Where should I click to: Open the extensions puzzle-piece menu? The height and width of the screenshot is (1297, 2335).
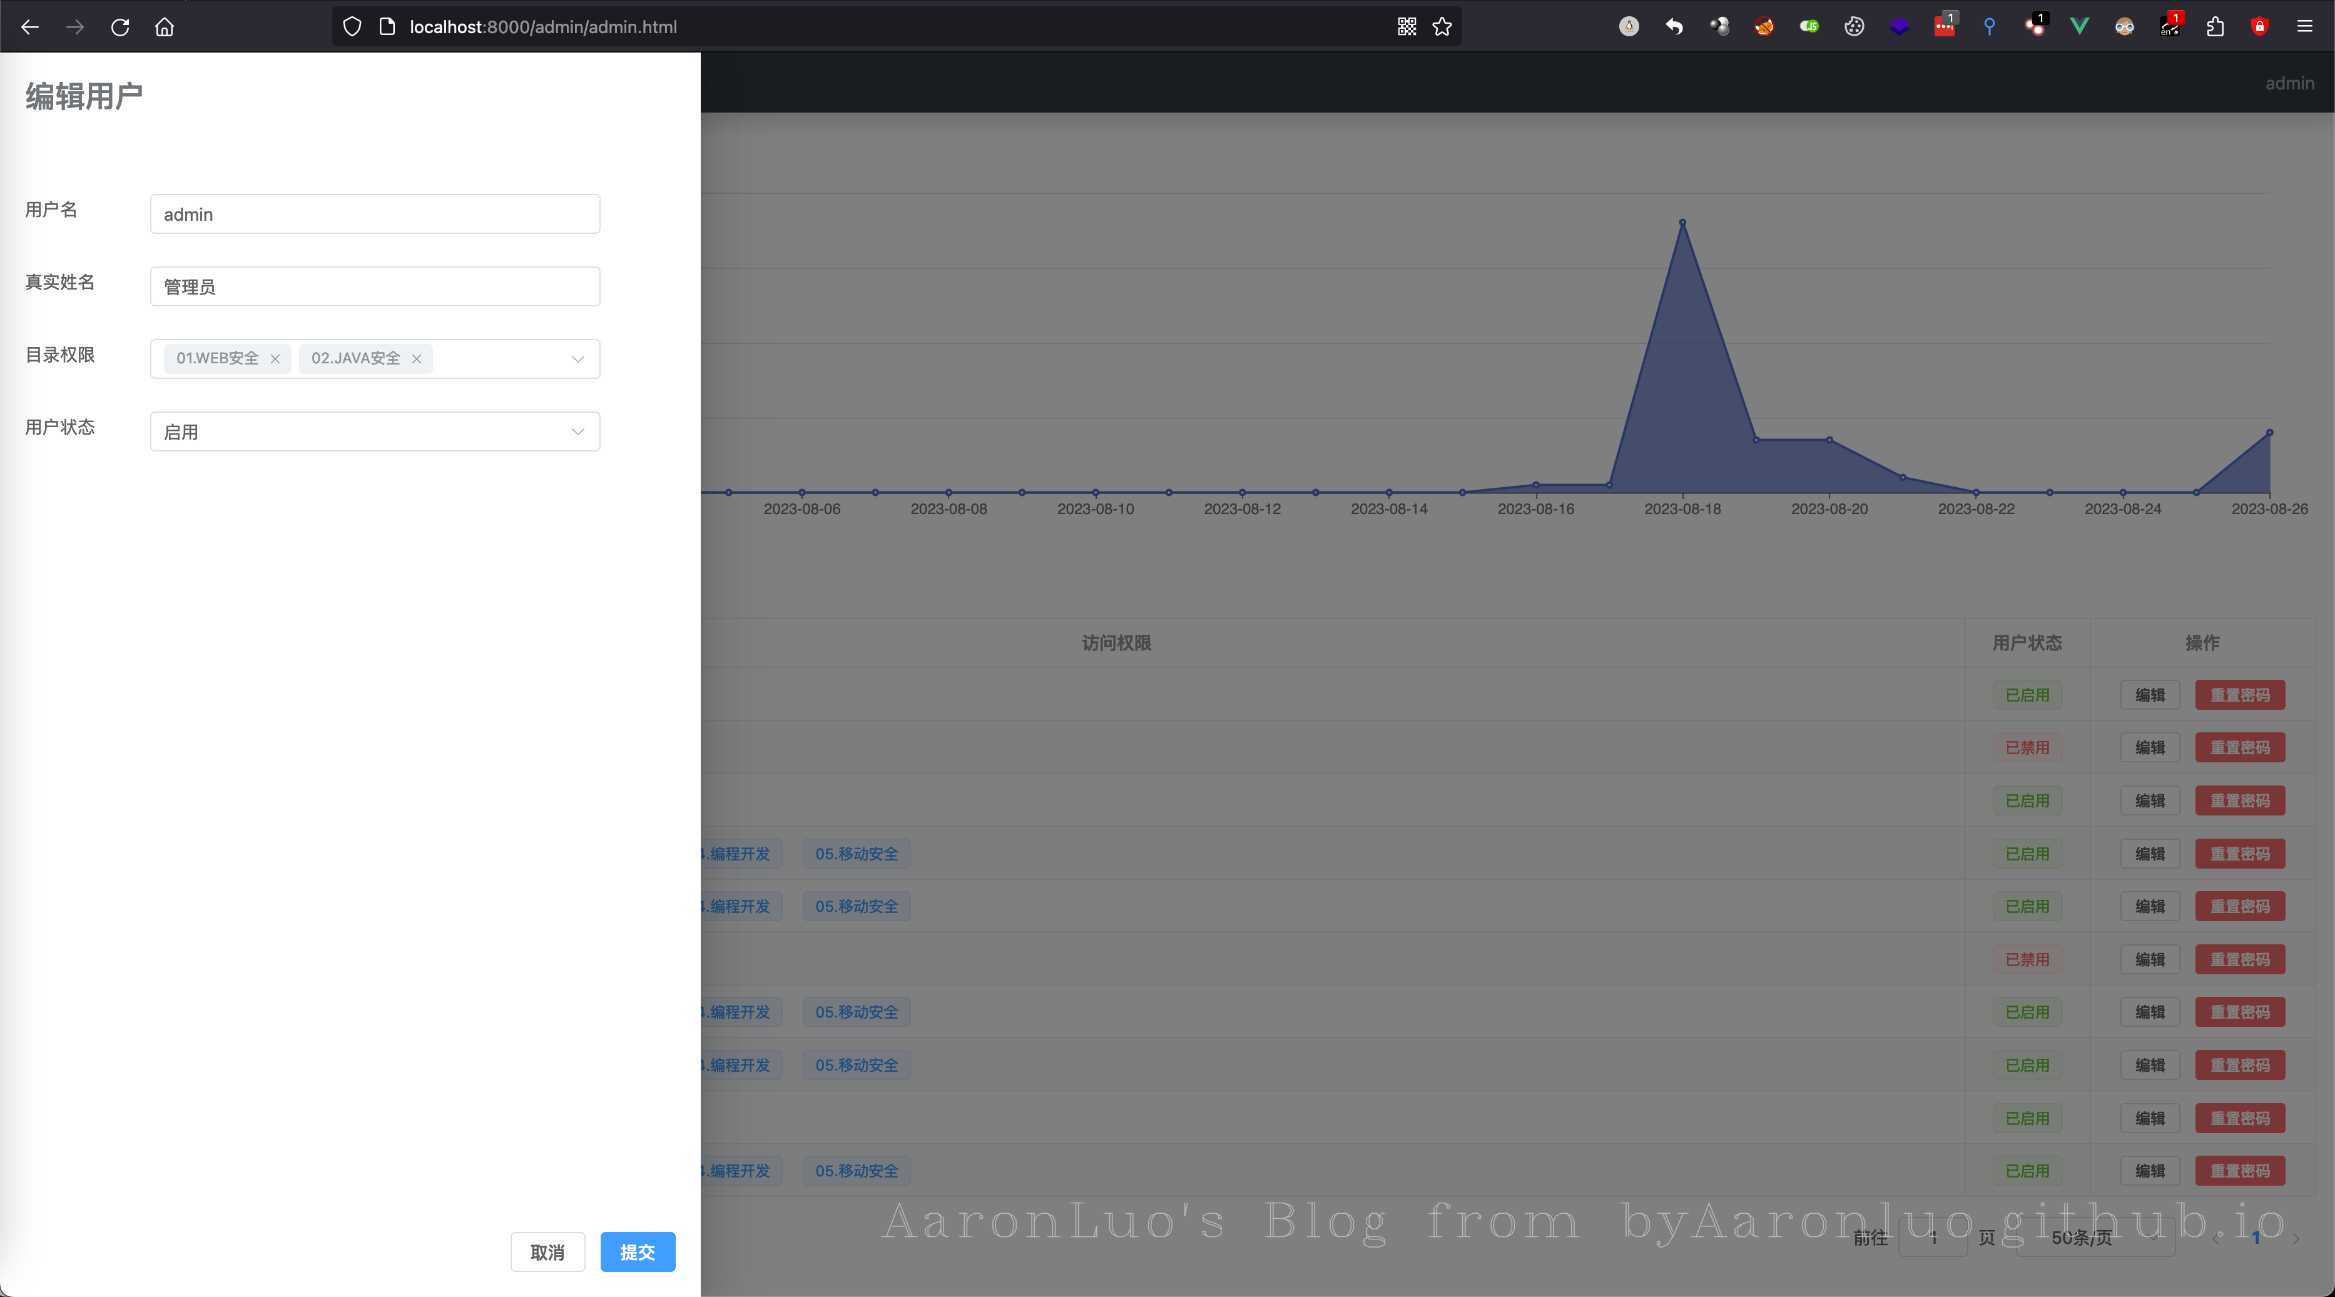(x=2215, y=27)
